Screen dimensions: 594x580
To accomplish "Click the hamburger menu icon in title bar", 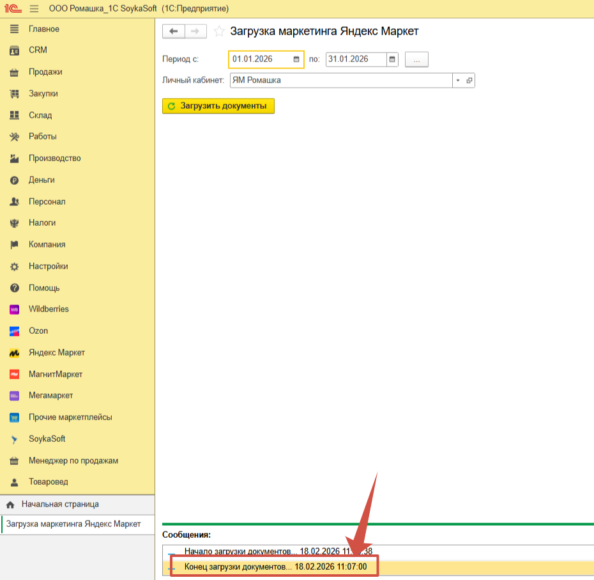I will pyautogui.click(x=34, y=8).
